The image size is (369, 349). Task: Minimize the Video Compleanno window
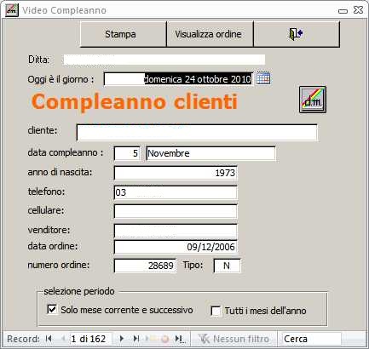pos(343,11)
